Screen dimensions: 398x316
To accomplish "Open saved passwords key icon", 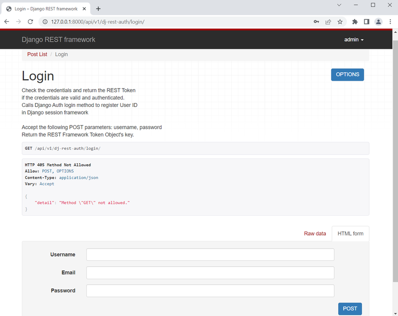I will coord(316,22).
